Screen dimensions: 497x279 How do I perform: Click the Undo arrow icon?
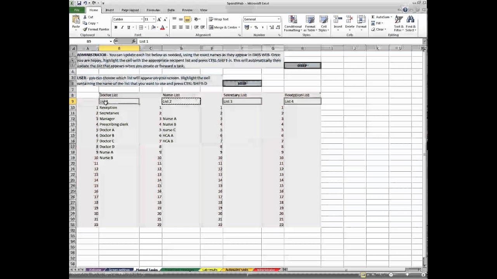pos(85,3)
